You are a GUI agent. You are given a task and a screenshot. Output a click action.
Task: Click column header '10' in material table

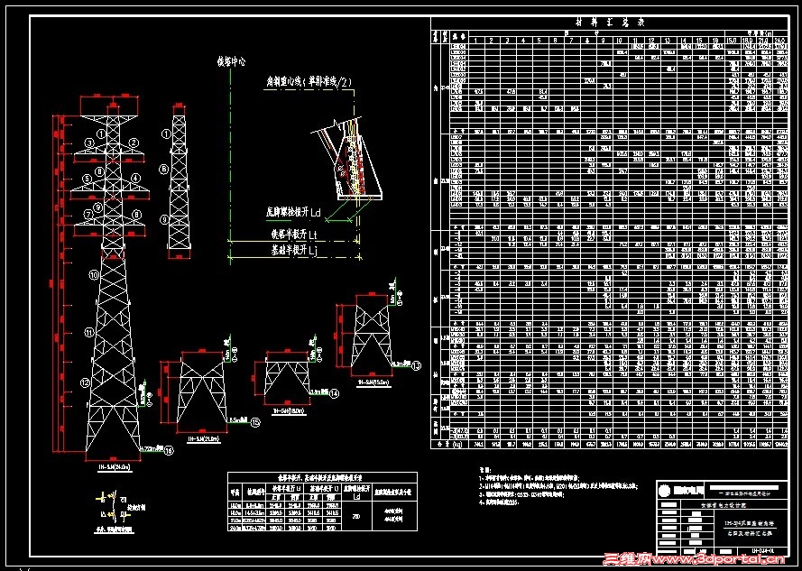(x=619, y=40)
